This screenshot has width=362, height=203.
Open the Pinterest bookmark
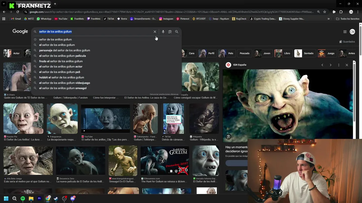coord(183,19)
